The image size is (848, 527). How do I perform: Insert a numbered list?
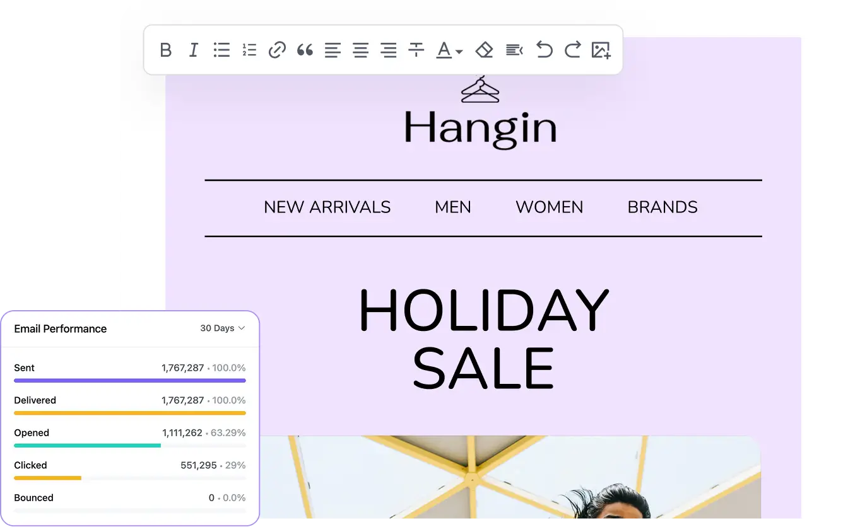[x=249, y=50]
